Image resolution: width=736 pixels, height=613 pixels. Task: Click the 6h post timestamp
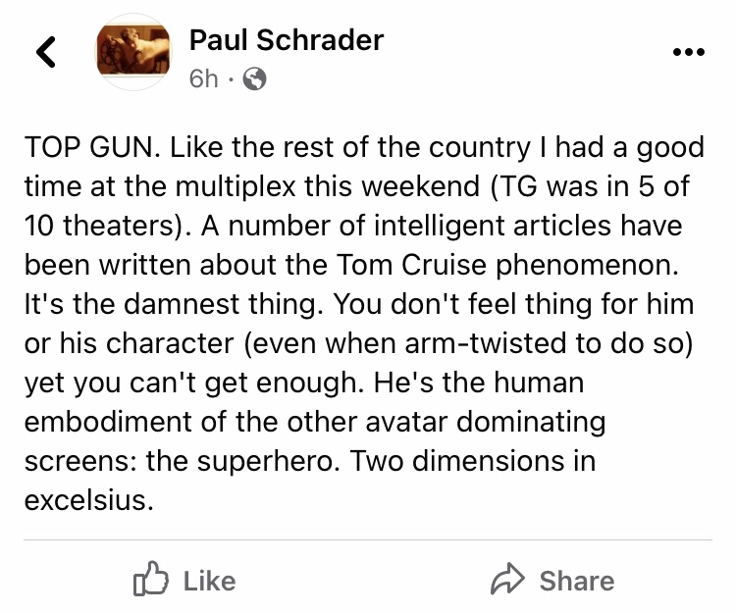click(204, 79)
